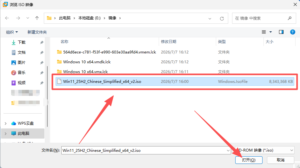Image resolution: width=300 pixels, height=168 pixels.
Task: Close the 浏览 ISO 映像 dialog
Action: pyautogui.click(x=295, y=4)
